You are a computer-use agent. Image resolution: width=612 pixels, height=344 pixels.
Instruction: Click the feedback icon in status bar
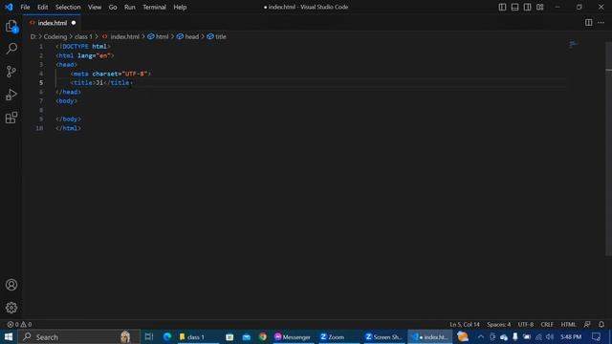point(587,325)
